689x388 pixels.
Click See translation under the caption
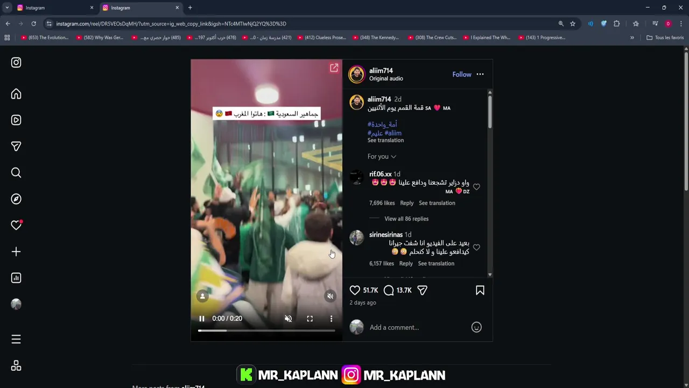point(385,140)
